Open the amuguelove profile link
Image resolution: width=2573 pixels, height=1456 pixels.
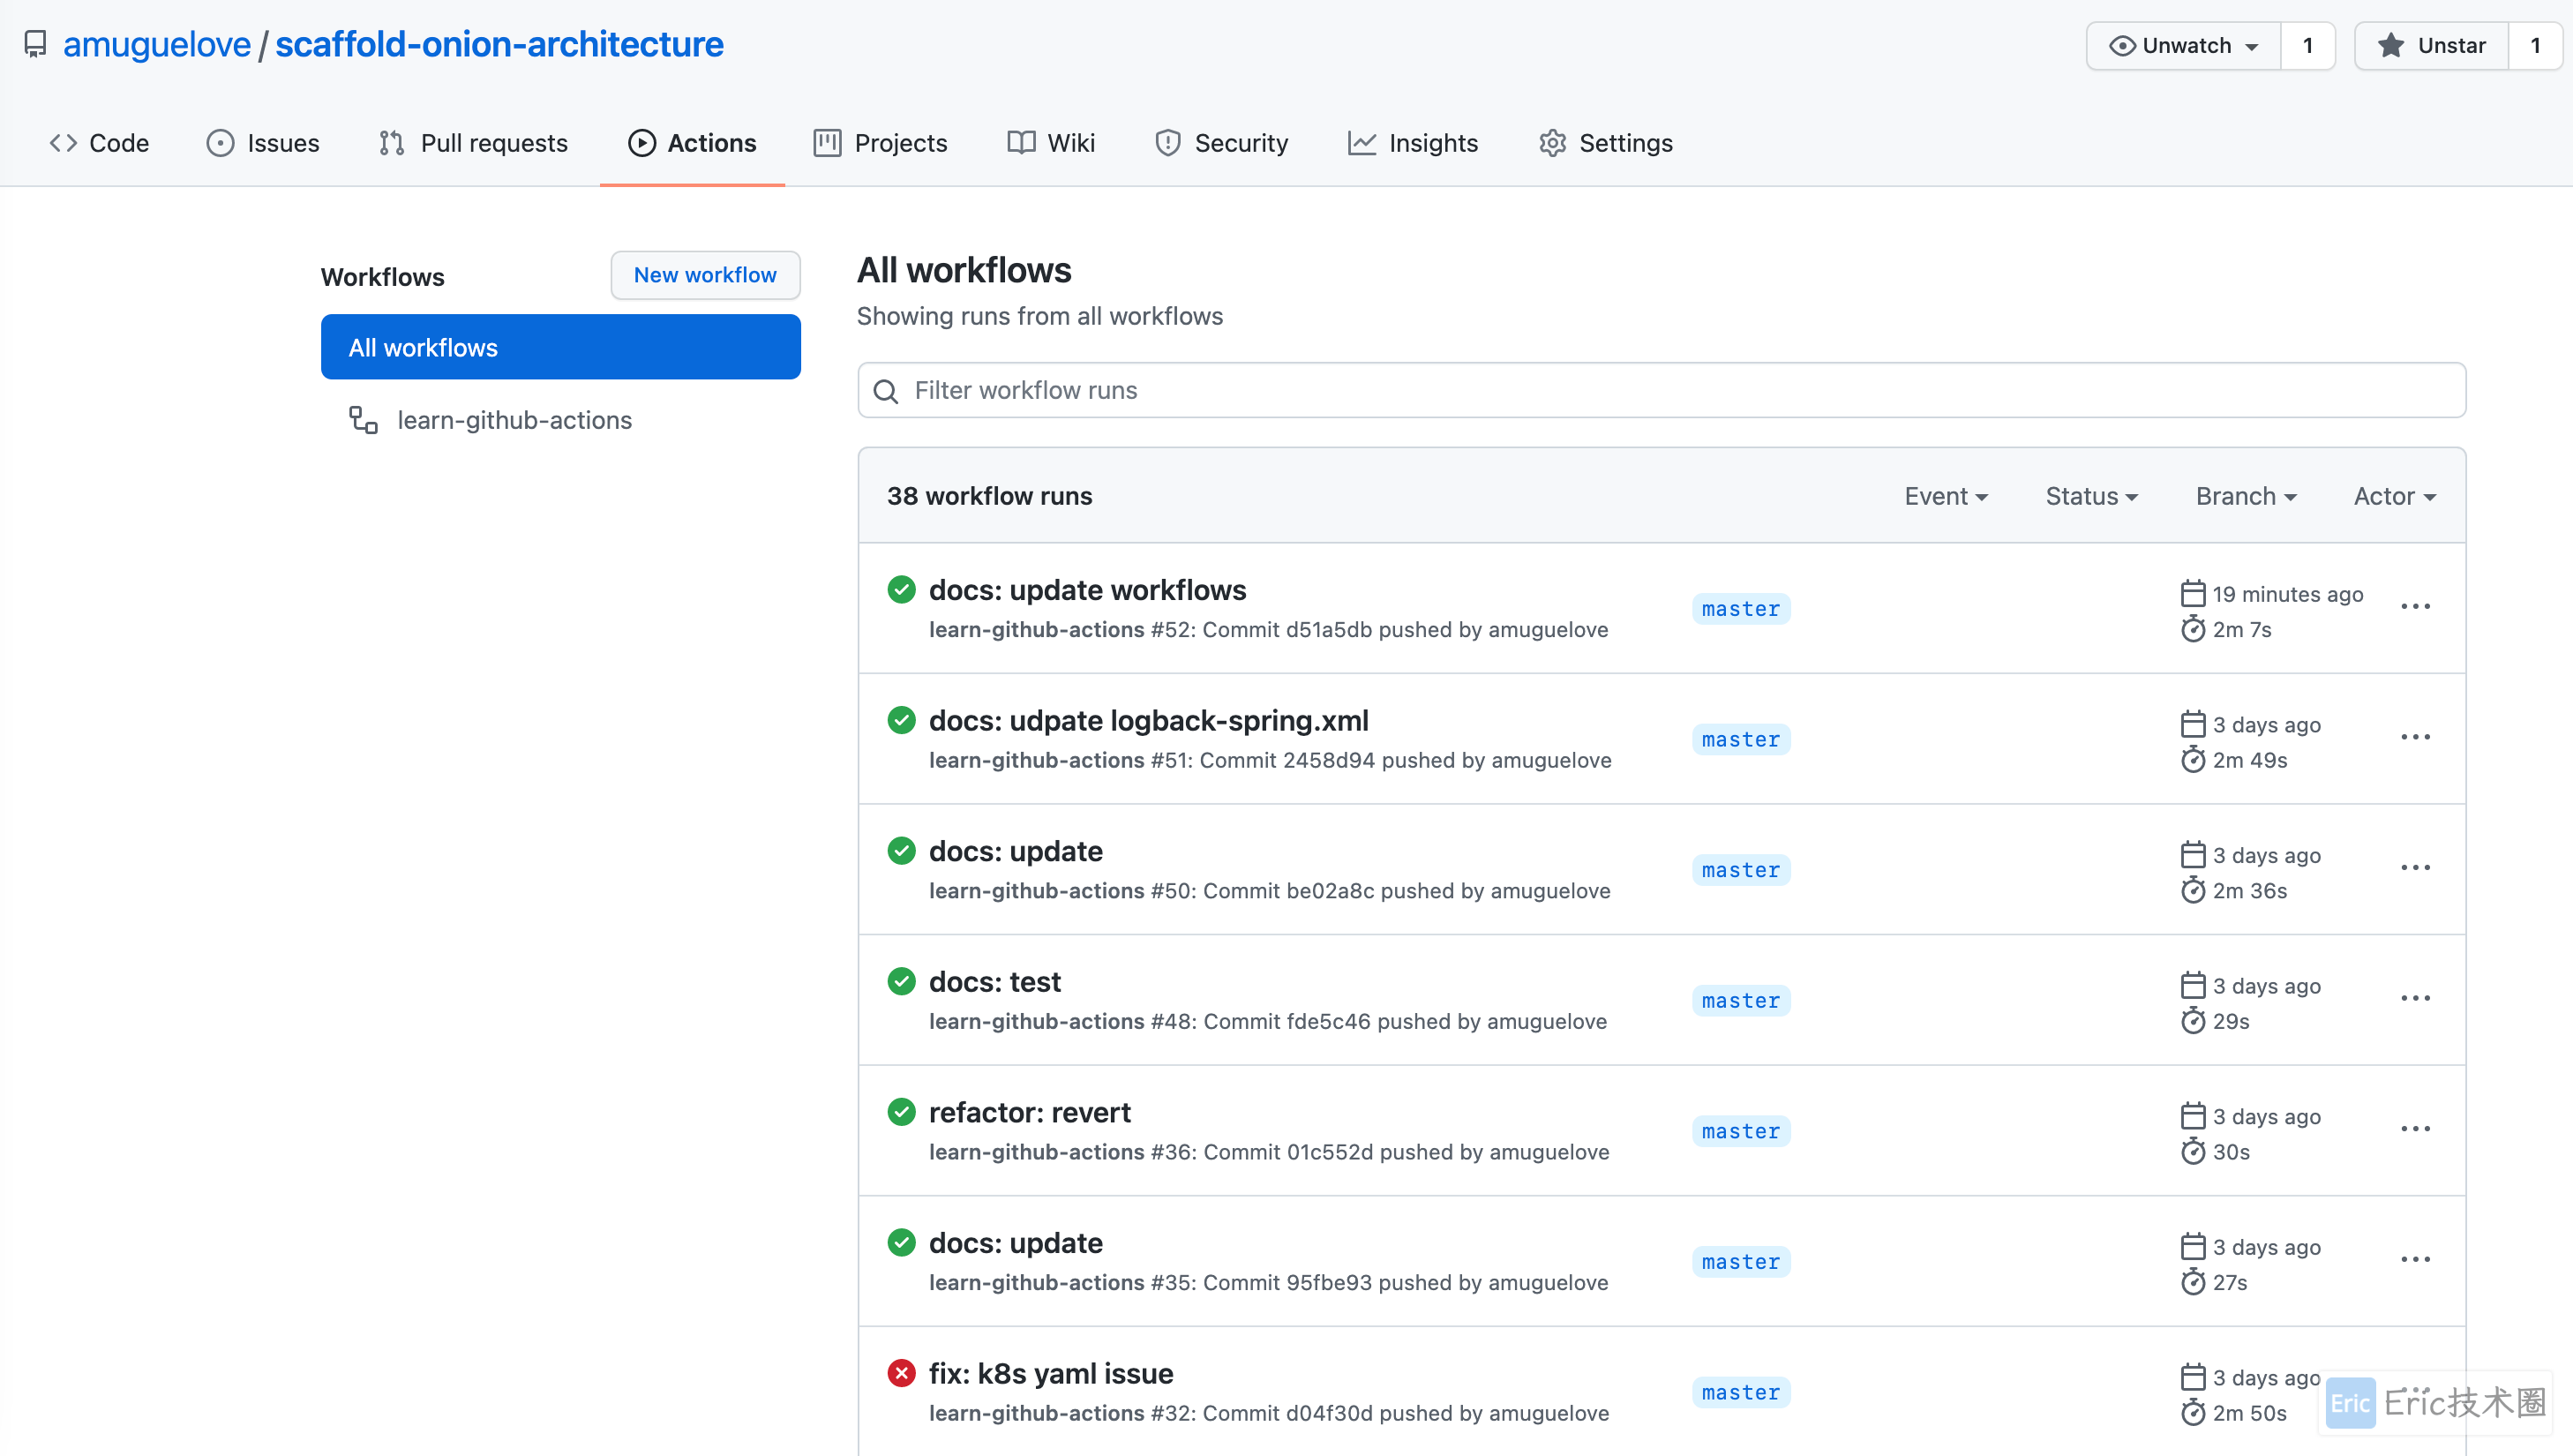[x=157, y=44]
